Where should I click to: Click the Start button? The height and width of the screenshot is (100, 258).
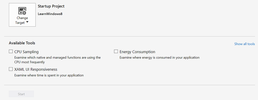pos(21,94)
